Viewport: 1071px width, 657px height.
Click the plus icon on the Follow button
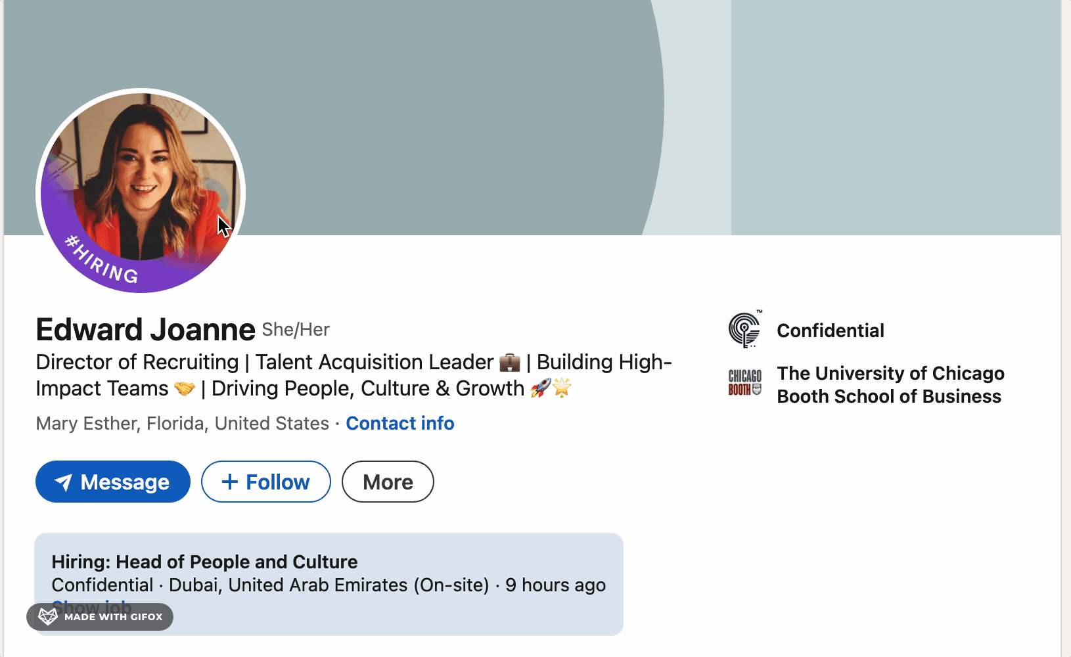tap(230, 482)
